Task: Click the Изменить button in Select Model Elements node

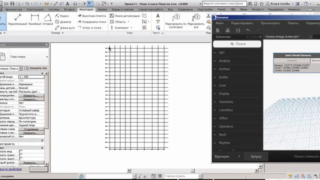Action: [x=292, y=60]
